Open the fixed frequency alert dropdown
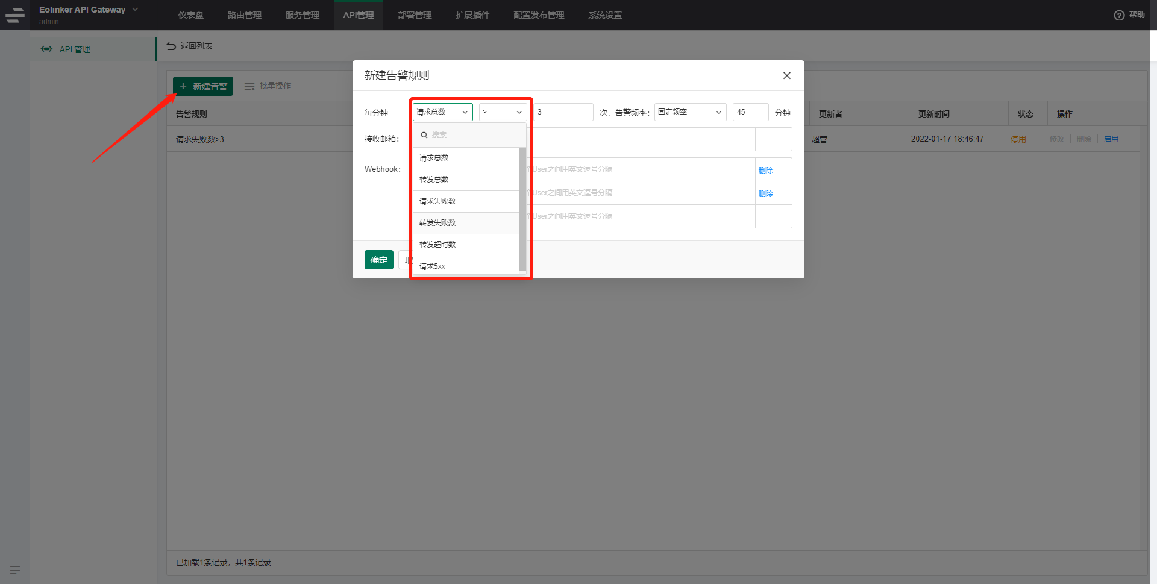Screen dimensions: 1157x584 [x=690, y=112]
